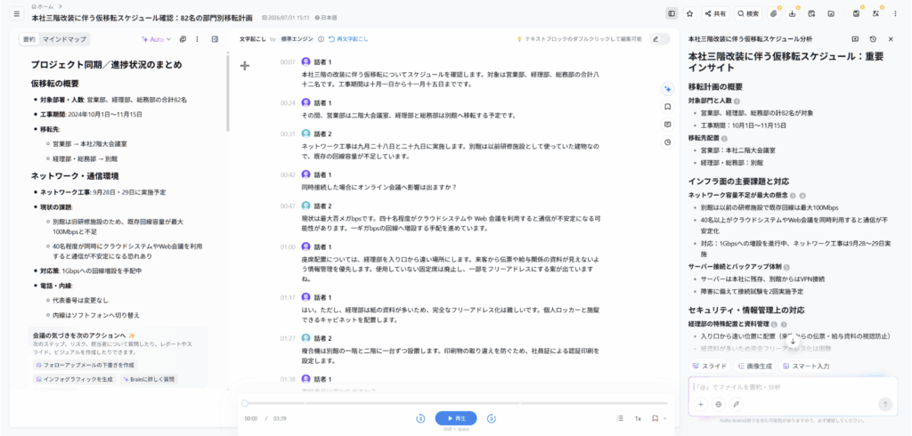Image resolution: width=912 pixels, height=436 pixels.
Task: Select the スマート入力 chip
Action: 805,367
